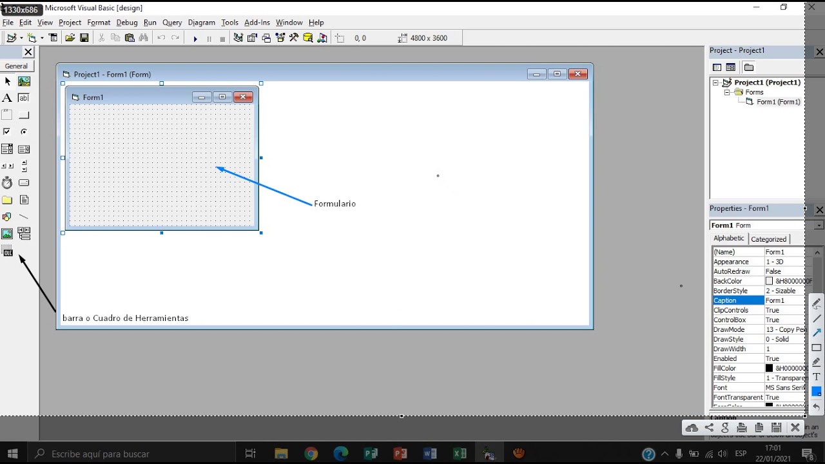Select Form1 (Form1) in the Project tree

(778, 102)
